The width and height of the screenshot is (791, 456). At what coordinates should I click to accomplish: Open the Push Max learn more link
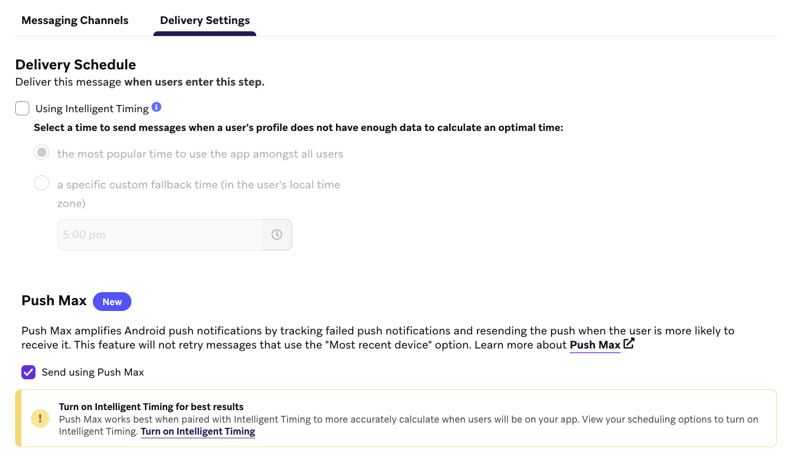tap(594, 345)
